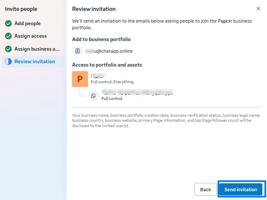This screenshot has height=200, width=267.
Task: Select the Review invitation step in sidebar
Action: (34, 62)
